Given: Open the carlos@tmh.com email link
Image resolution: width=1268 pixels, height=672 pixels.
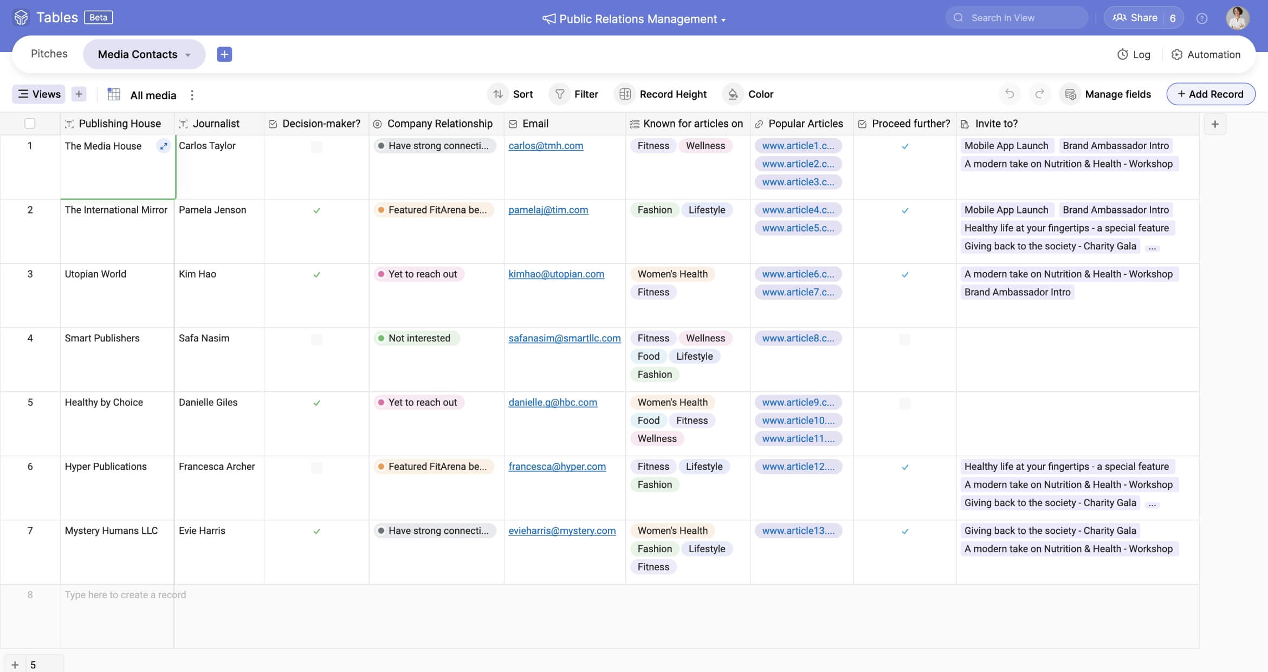Looking at the screenshot, I should 546,146.
